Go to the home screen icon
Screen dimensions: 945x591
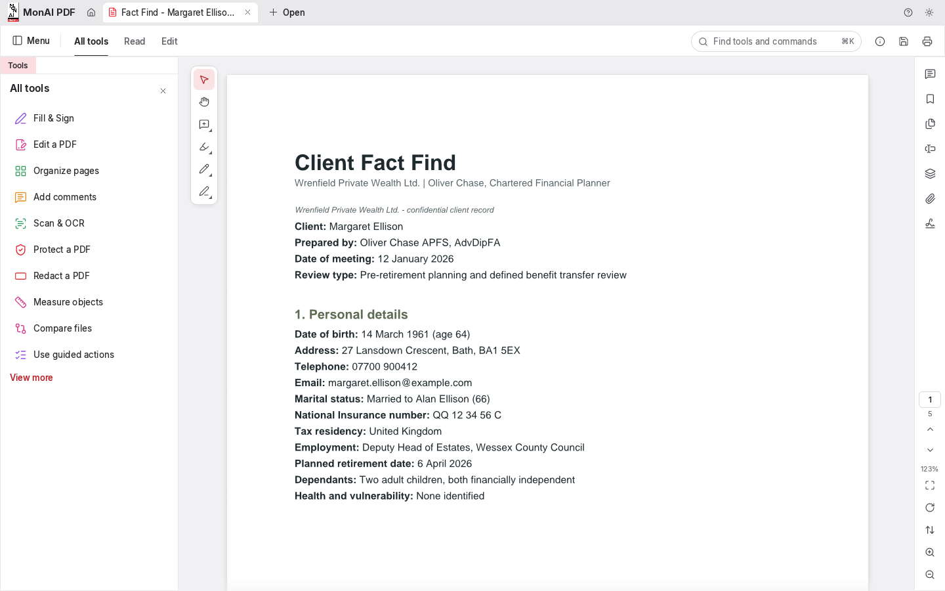91,12
